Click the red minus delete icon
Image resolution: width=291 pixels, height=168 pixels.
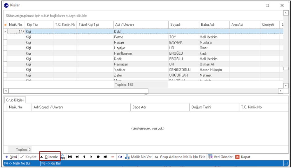112,157
